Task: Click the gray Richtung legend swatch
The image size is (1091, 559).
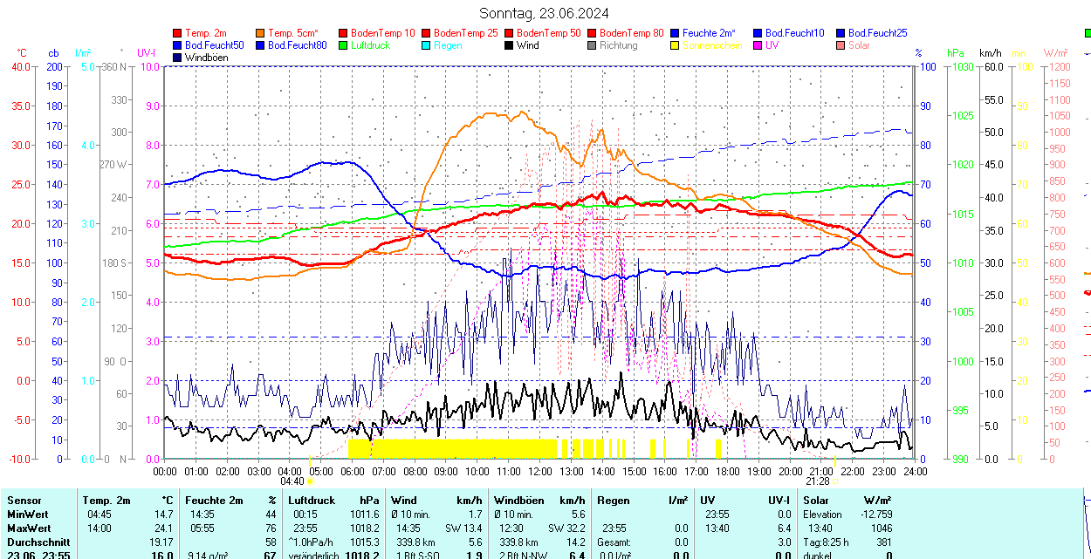Action: tap(593, 45)
